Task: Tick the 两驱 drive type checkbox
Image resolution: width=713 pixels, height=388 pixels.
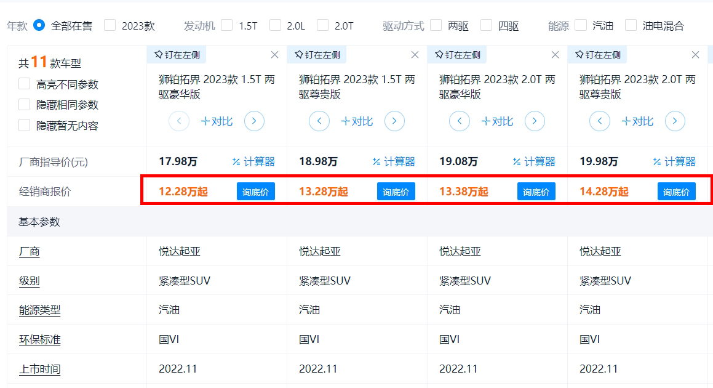Action: pos(436,25)
